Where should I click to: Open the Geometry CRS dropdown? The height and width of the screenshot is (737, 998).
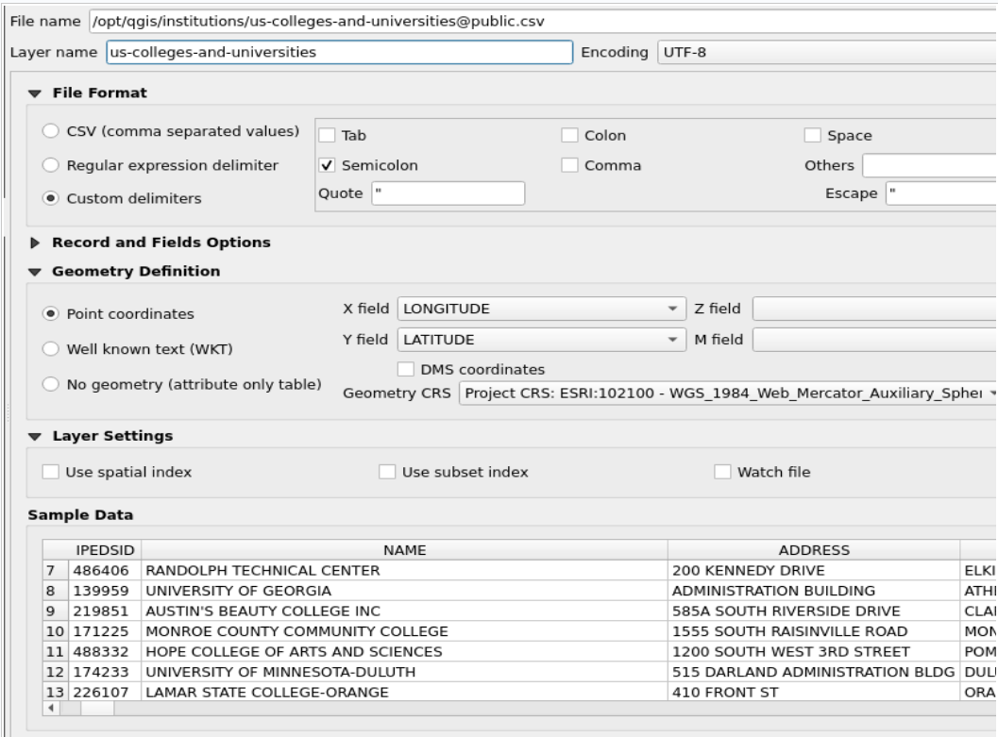pos(727,393)
